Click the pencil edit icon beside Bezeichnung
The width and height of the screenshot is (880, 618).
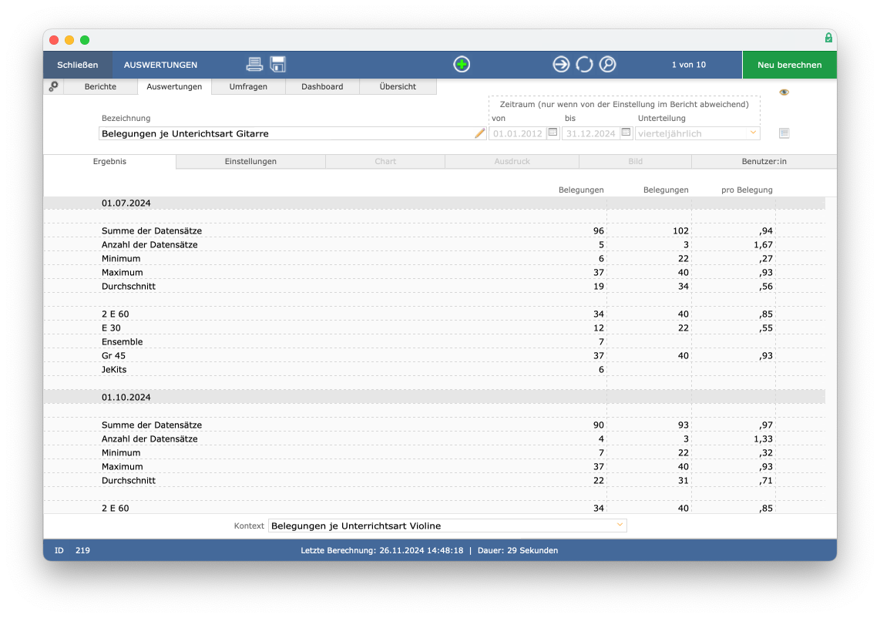[x=480, y=133]
